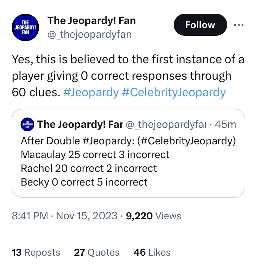Click the #CelebrityJeopardy hashtag in main tweet

pyautogui.click(x=174, y=92)
